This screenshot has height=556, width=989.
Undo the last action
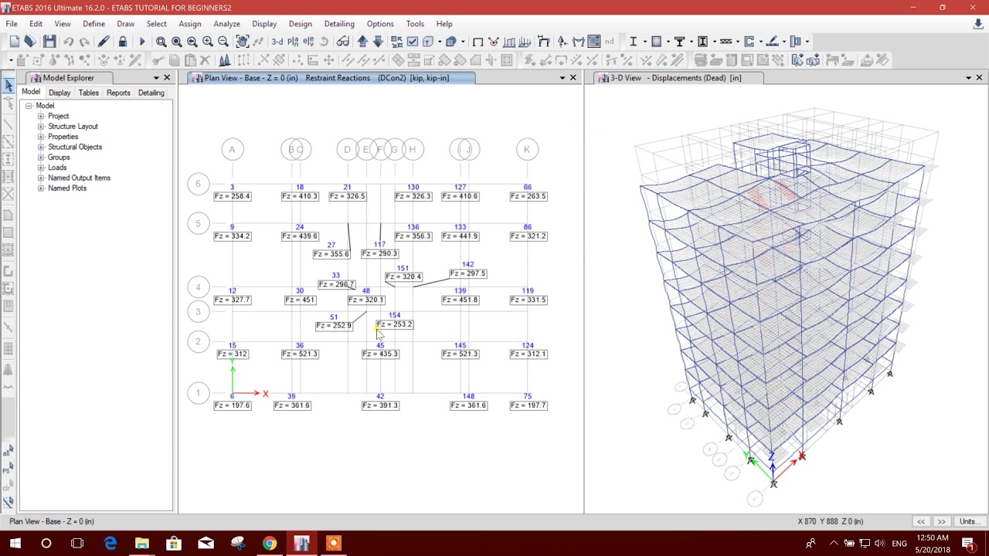point(70,41)
